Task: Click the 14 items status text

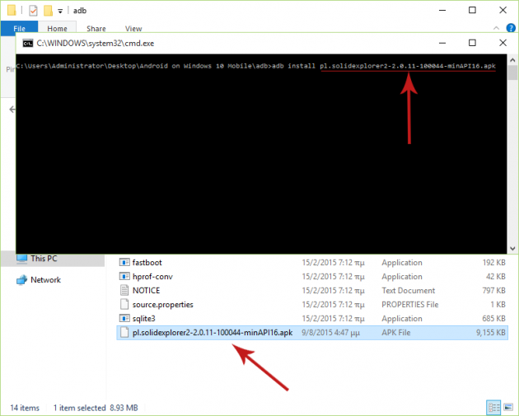Action: click(25, 408)
